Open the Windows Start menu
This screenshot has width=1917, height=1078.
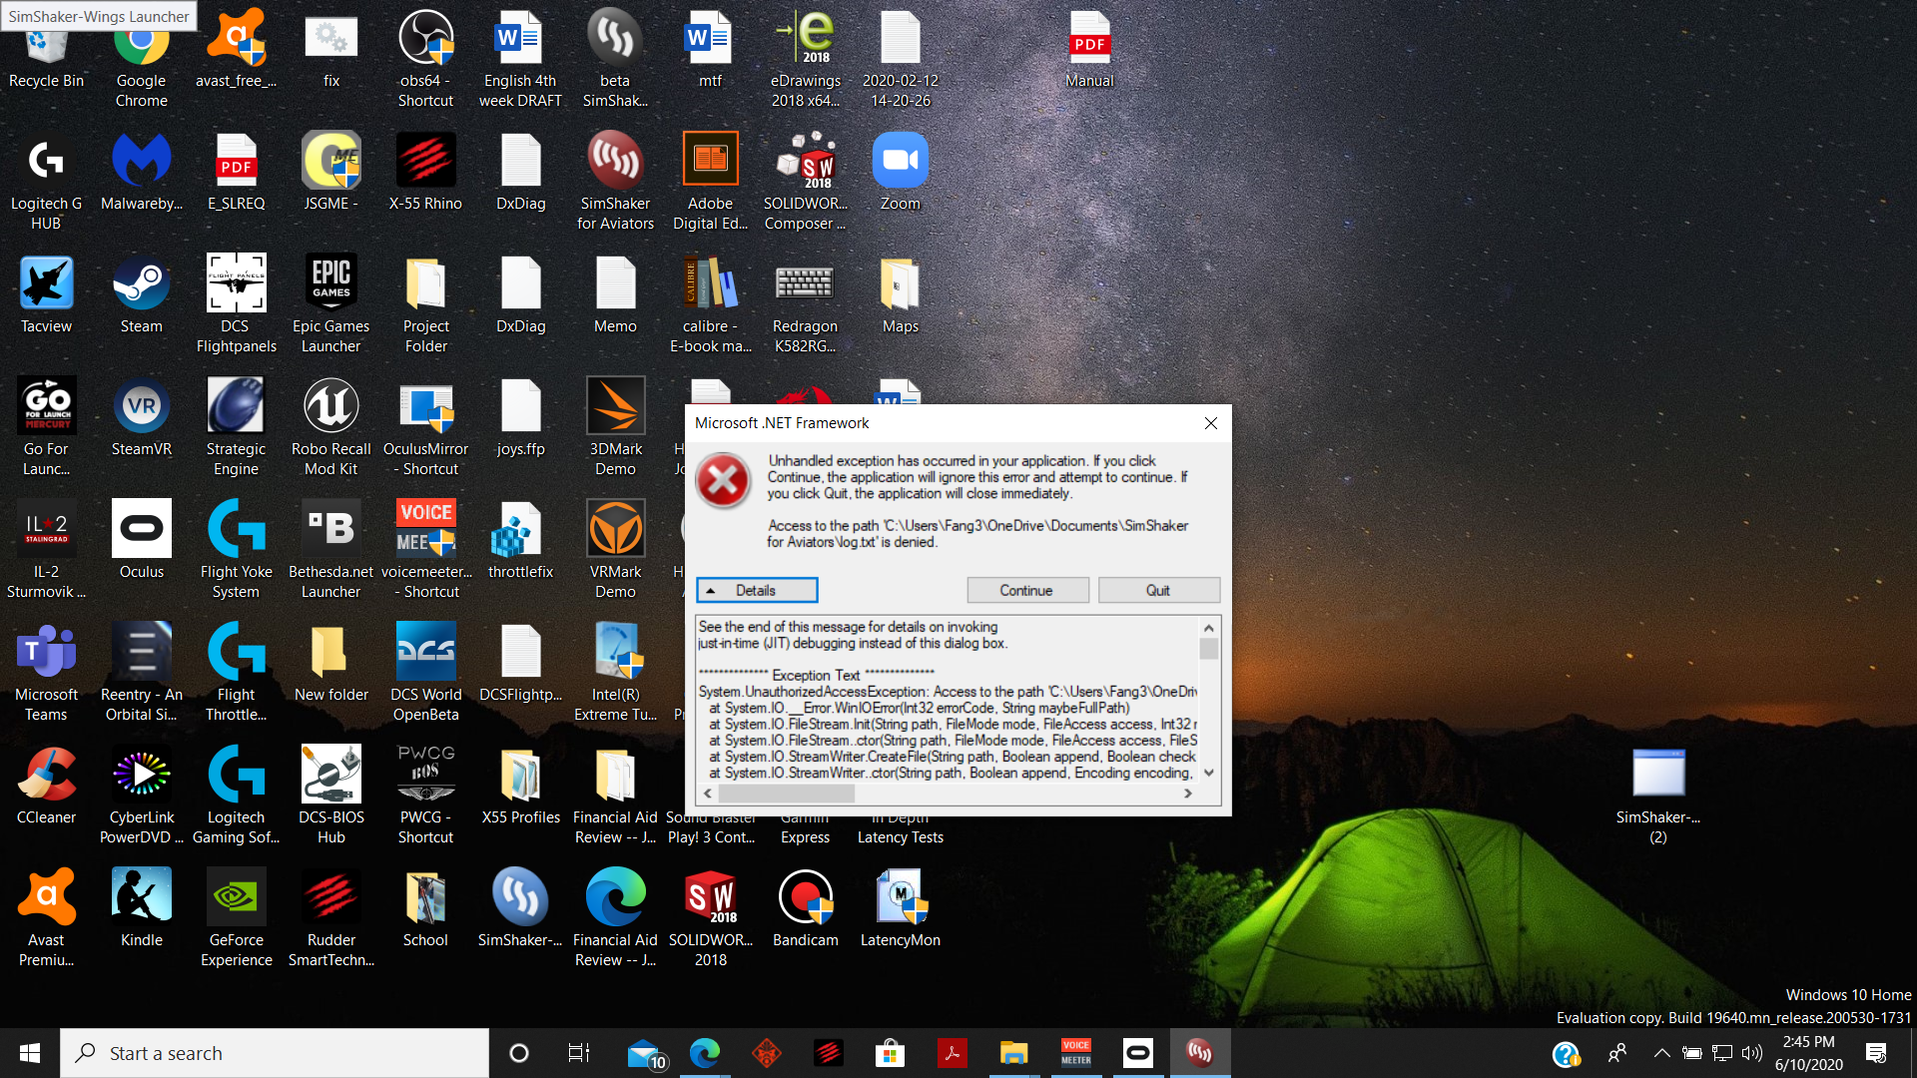coord(30,1053)
